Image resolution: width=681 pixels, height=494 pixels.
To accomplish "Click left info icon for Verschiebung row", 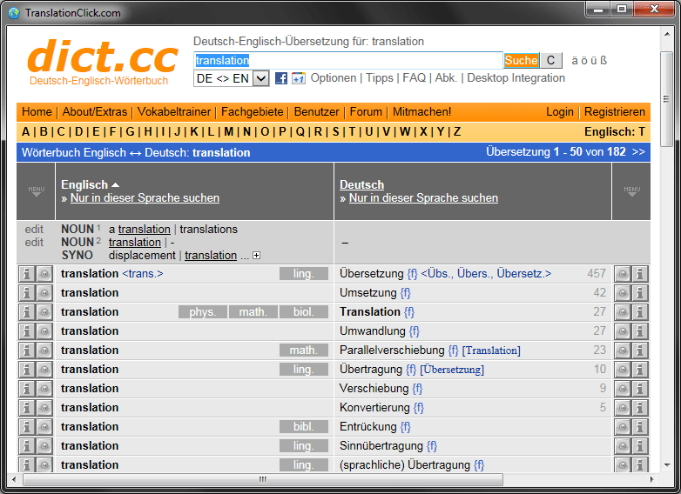I will (x=26, y=389).
